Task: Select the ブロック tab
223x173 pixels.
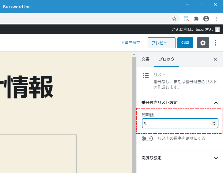Action: 166,59
